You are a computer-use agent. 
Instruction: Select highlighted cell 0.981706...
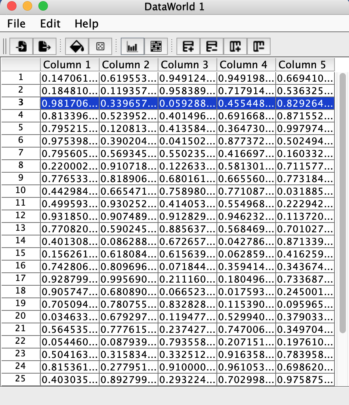click(70, 103)
